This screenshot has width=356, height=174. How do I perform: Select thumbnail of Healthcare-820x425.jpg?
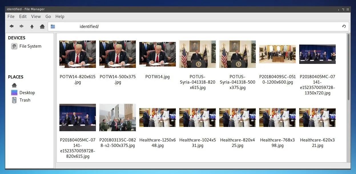(238, 118)
